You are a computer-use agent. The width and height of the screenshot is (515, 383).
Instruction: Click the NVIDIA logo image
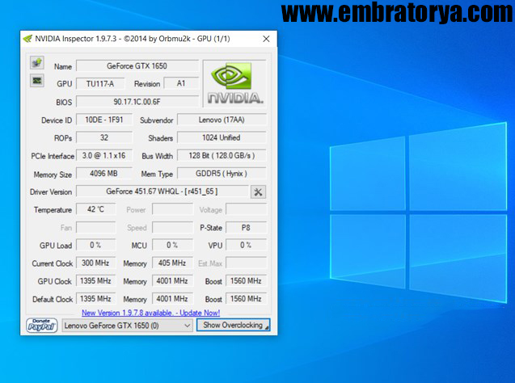point(234,84)
